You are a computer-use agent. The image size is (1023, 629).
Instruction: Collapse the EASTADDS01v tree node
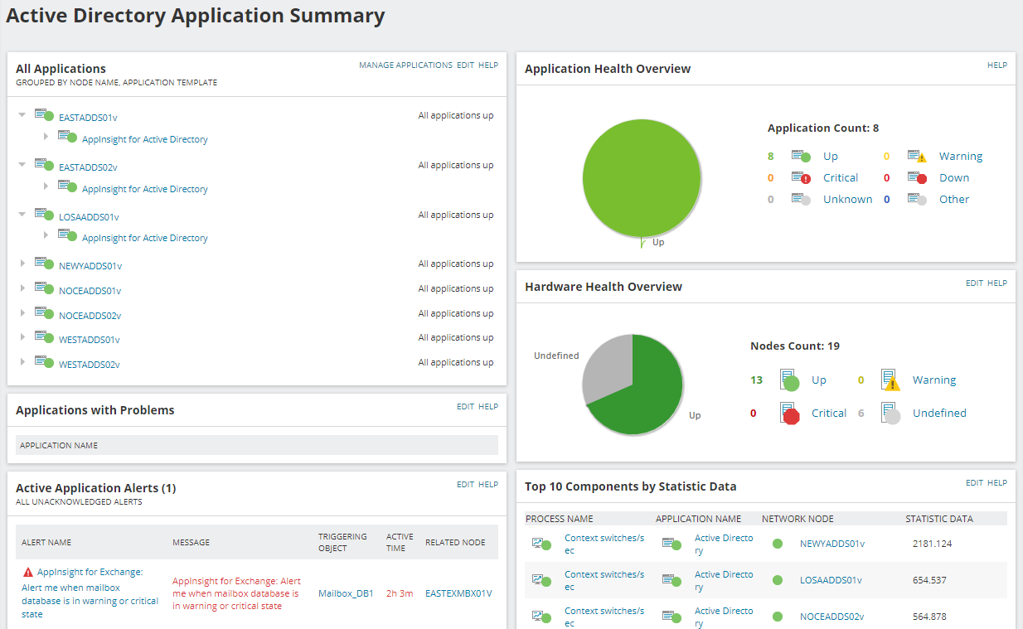(22, 115)
